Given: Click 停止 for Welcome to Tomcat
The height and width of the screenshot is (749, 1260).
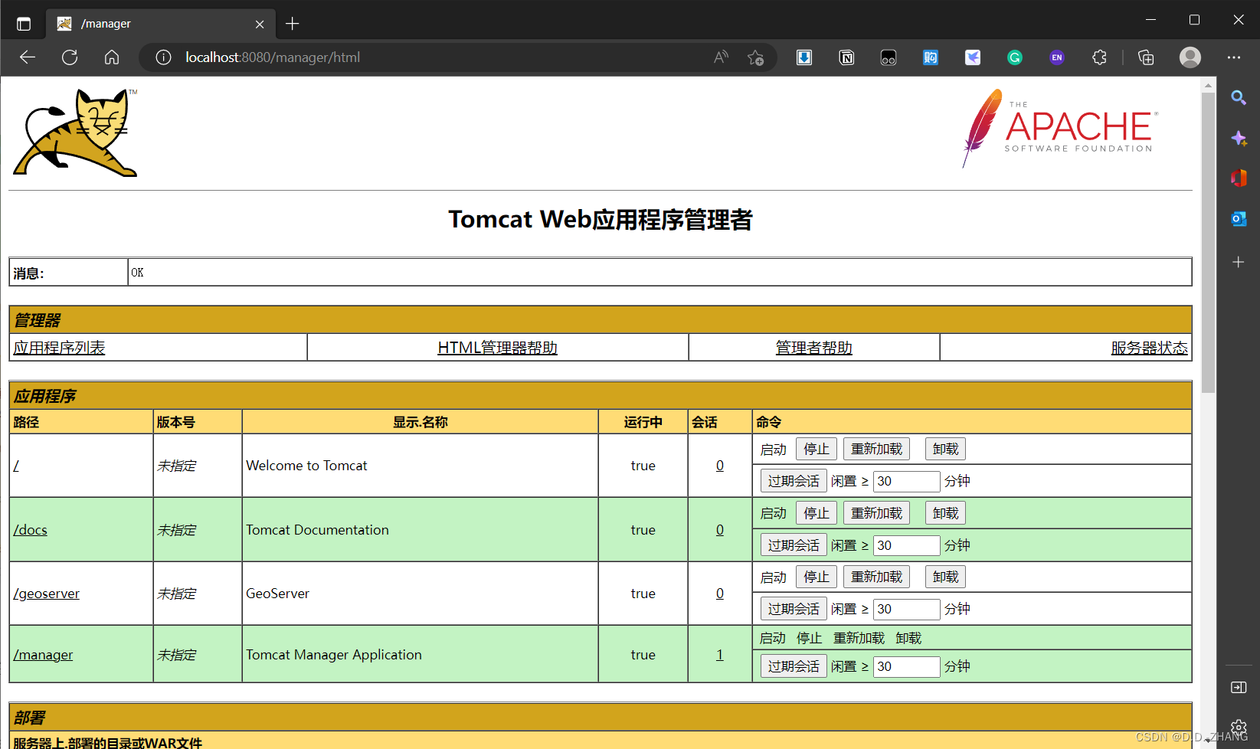Looking at the screenshot, I should pos(817,449).
